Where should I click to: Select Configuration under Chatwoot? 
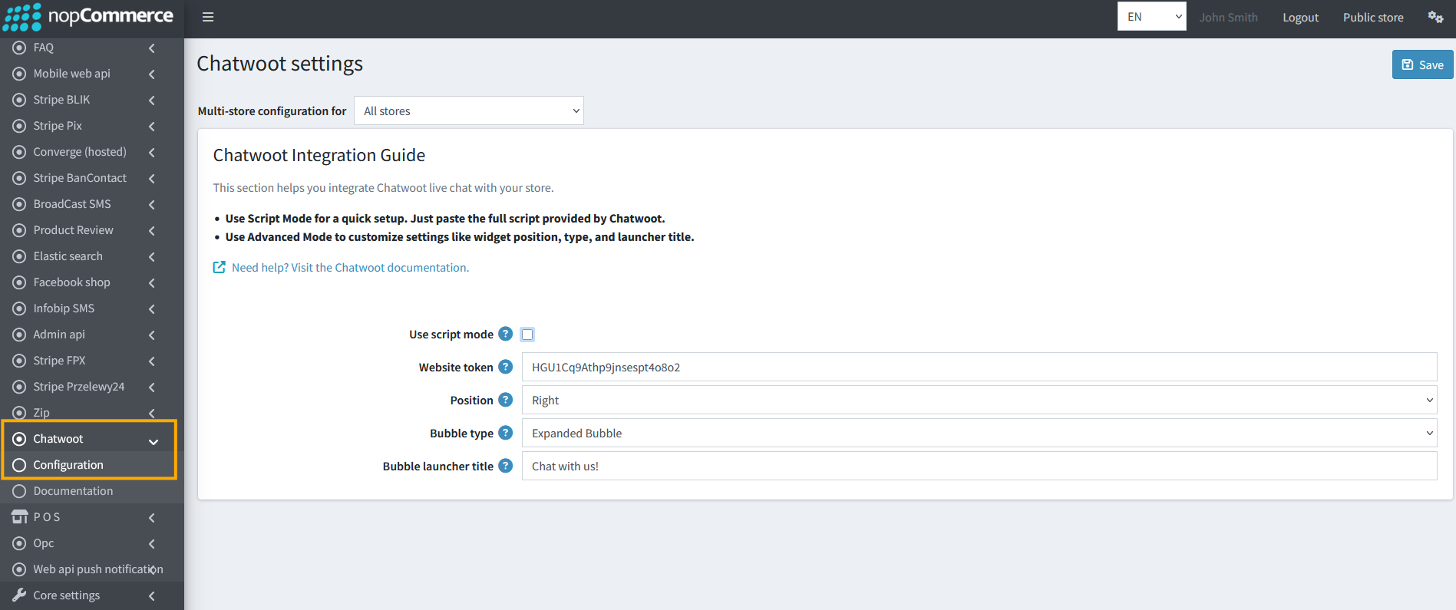point(92,465)
